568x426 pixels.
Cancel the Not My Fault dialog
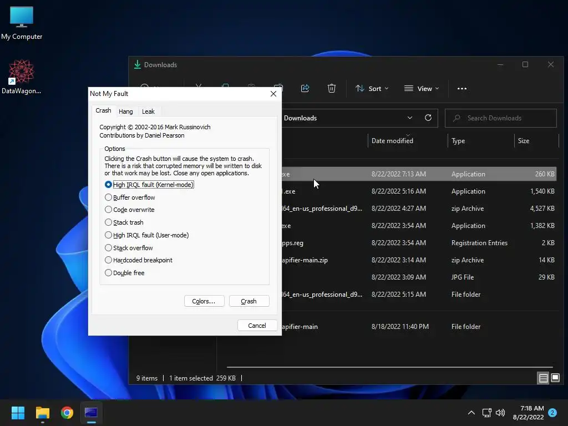[257, 326]
